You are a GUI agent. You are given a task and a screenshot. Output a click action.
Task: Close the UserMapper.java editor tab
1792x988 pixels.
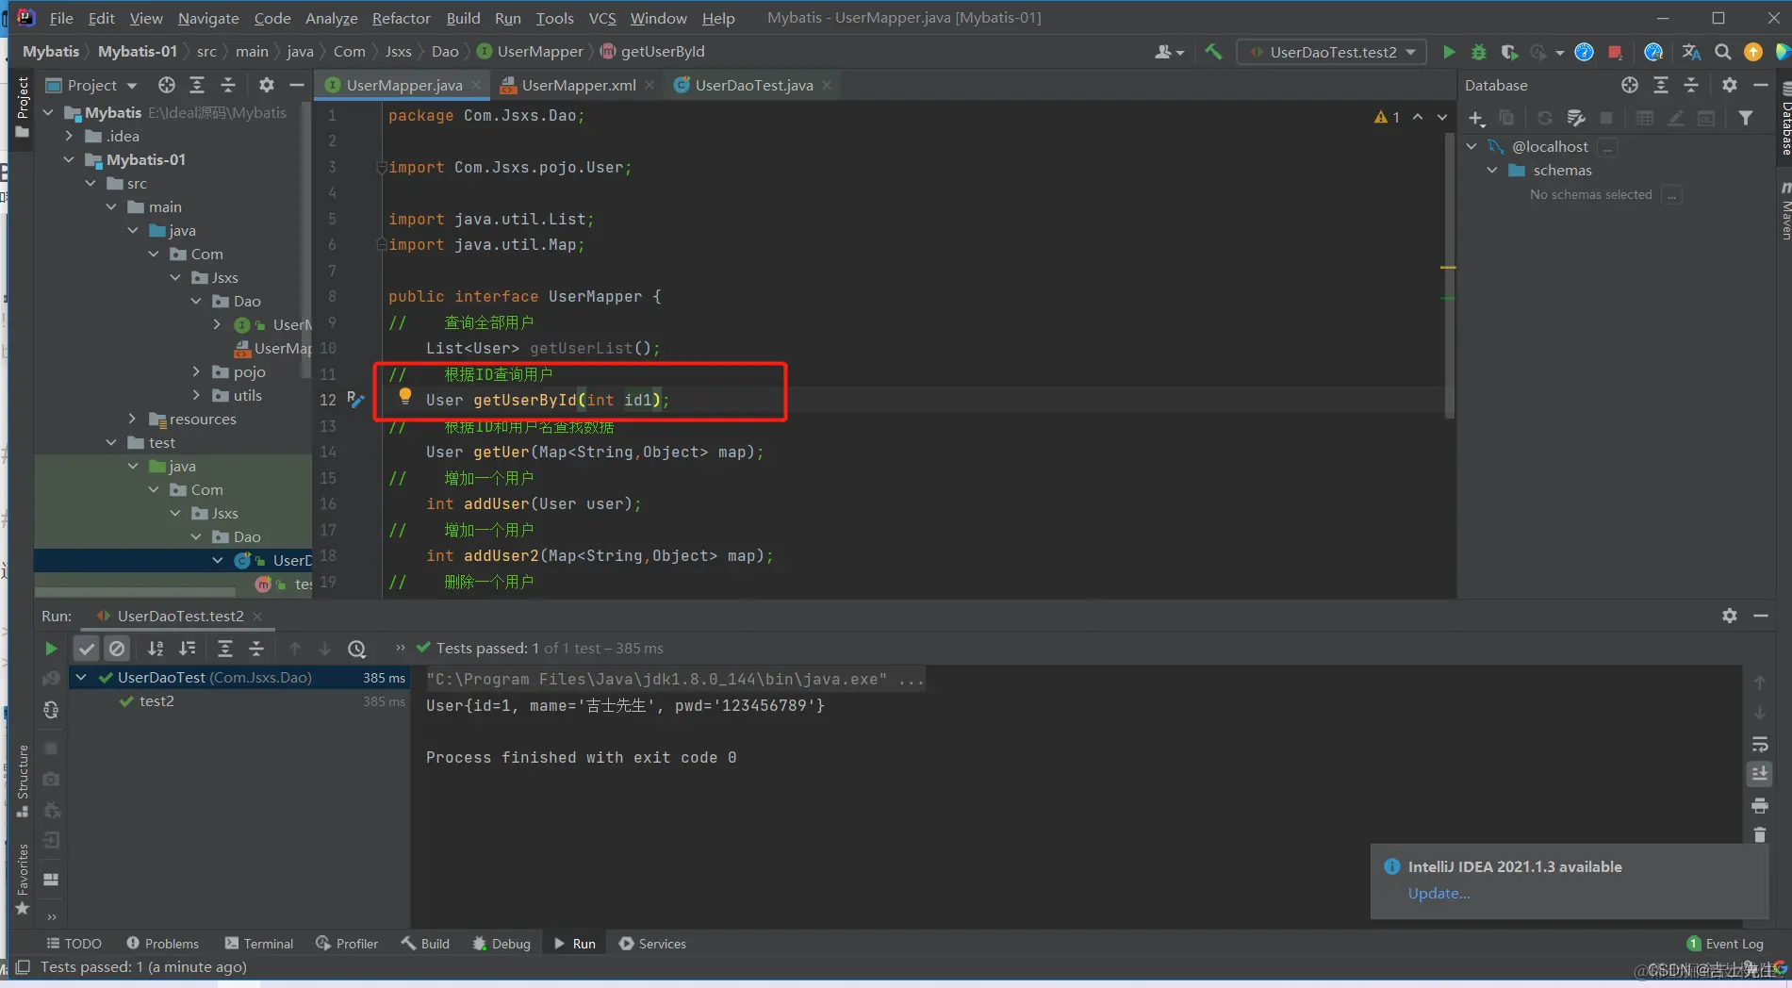pyautogui.click(x=476, y=85)
